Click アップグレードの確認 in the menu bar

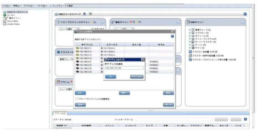click(x=62, y=6)
